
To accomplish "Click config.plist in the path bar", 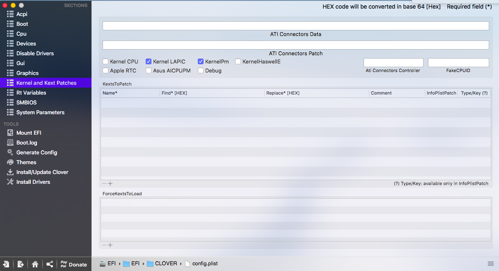I will [201, 264].
